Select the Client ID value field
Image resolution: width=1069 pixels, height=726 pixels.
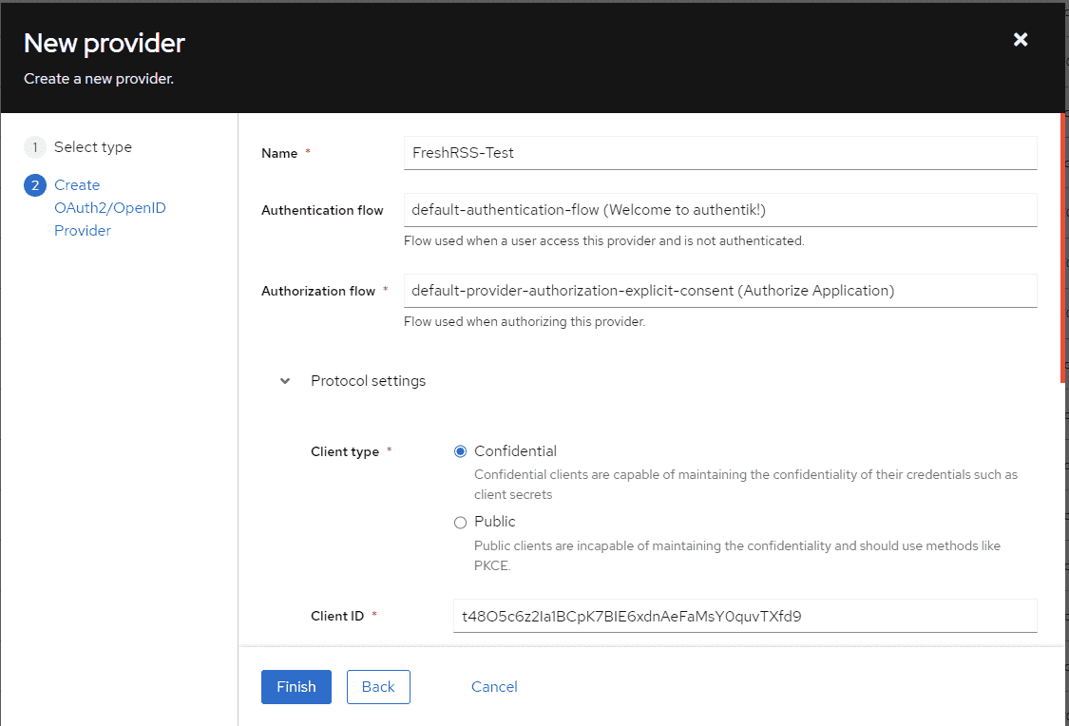[x=743, y=615]
